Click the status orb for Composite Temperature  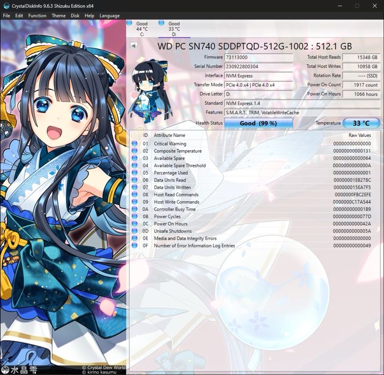pyautogui.click(x=135, y=151)
